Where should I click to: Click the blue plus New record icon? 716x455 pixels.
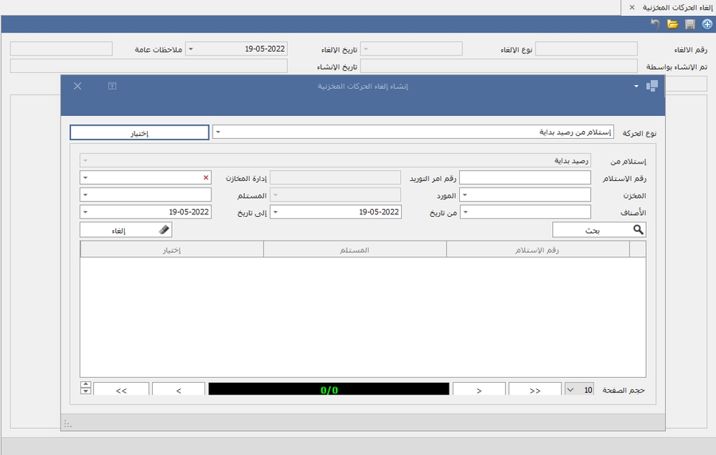707,25
